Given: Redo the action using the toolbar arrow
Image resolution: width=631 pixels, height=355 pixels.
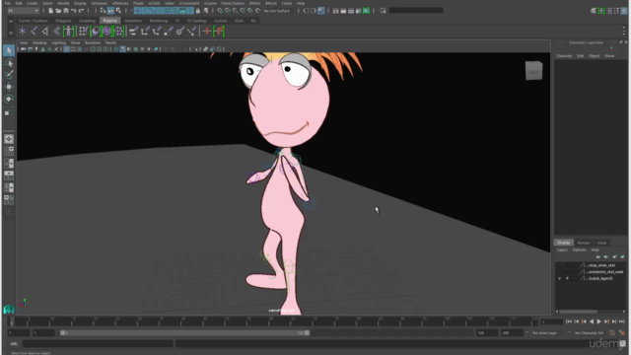Looking at the screenshot, I should tap(81, 11).
